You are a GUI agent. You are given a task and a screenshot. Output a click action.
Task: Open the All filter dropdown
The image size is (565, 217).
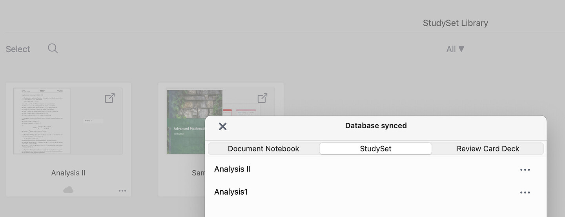(x=456, y=49)
